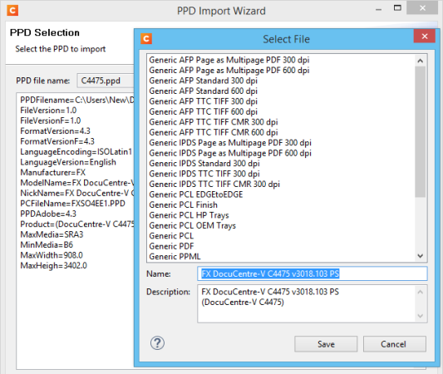Click the Manufacturer=FX line
Viewport: 443px width, 374px height.
[53, 172]
